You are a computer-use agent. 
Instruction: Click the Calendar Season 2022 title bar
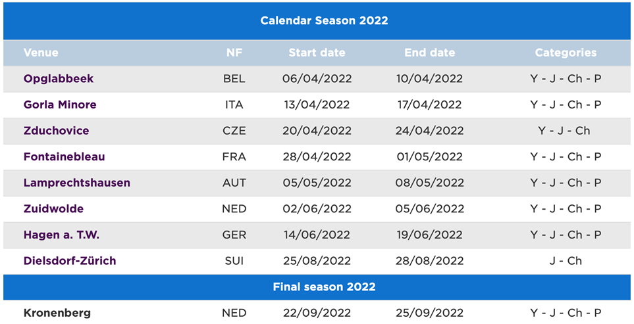coord(324,20)
